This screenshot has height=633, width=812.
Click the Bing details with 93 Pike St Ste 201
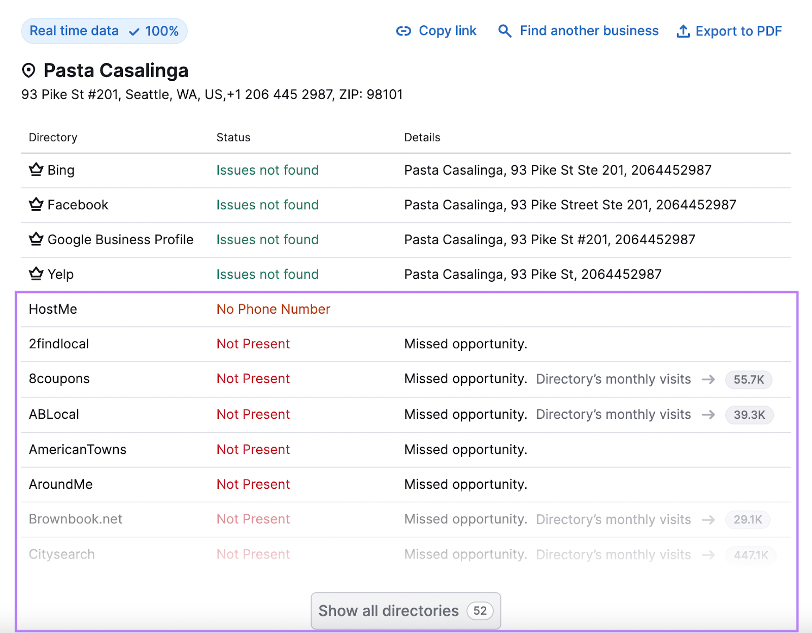[x=558, y=170]
